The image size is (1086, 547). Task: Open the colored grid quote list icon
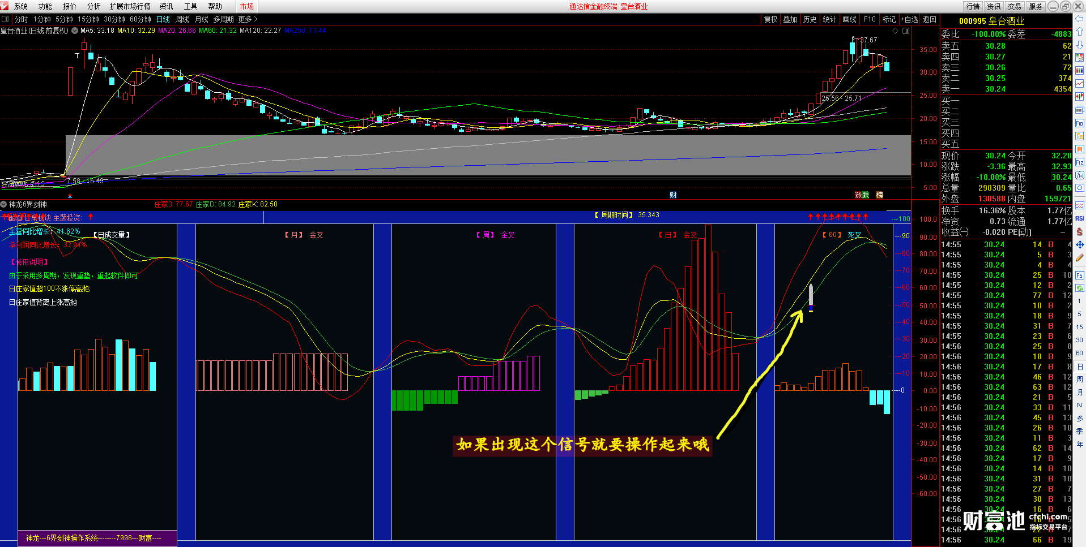(x=1080, y=58)
